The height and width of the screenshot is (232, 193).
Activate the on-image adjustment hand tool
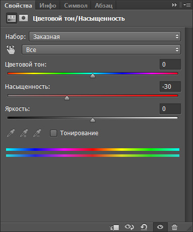coord(11,50)
